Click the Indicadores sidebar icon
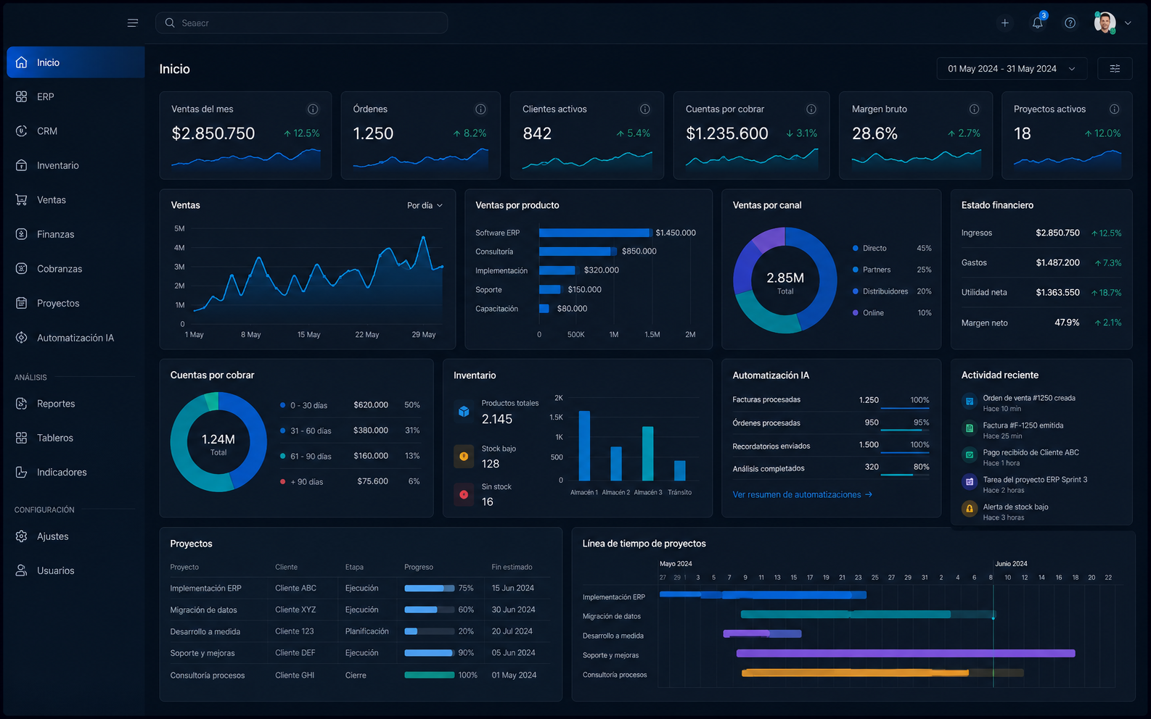The height and width of the screenshot is (719, 1151). [x=22, y=472]
